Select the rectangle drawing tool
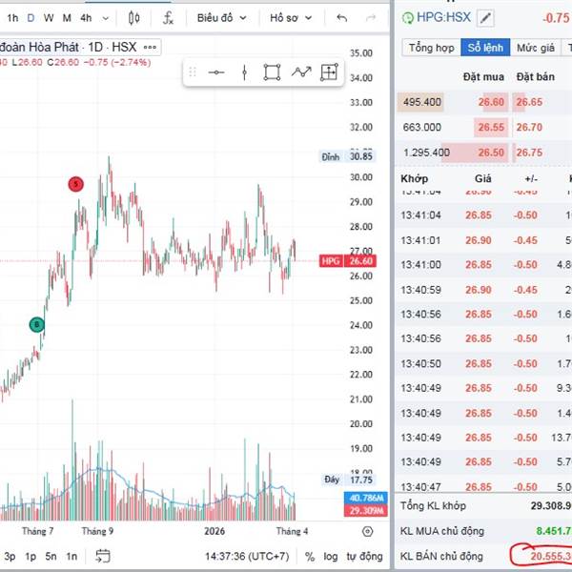The height and width of the screenshot is (572, 572). click(x=272, y=72)
